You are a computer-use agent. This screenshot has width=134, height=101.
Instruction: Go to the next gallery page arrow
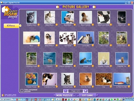[85, 91]
